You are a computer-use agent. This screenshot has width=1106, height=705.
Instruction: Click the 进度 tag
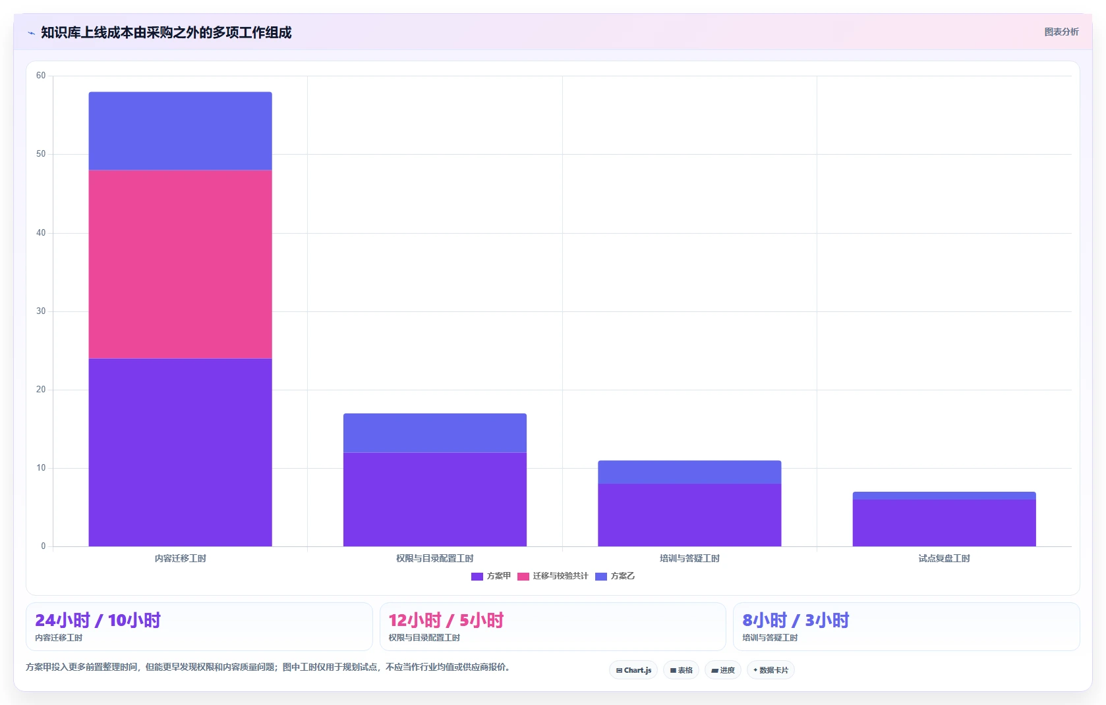point(722,670)
